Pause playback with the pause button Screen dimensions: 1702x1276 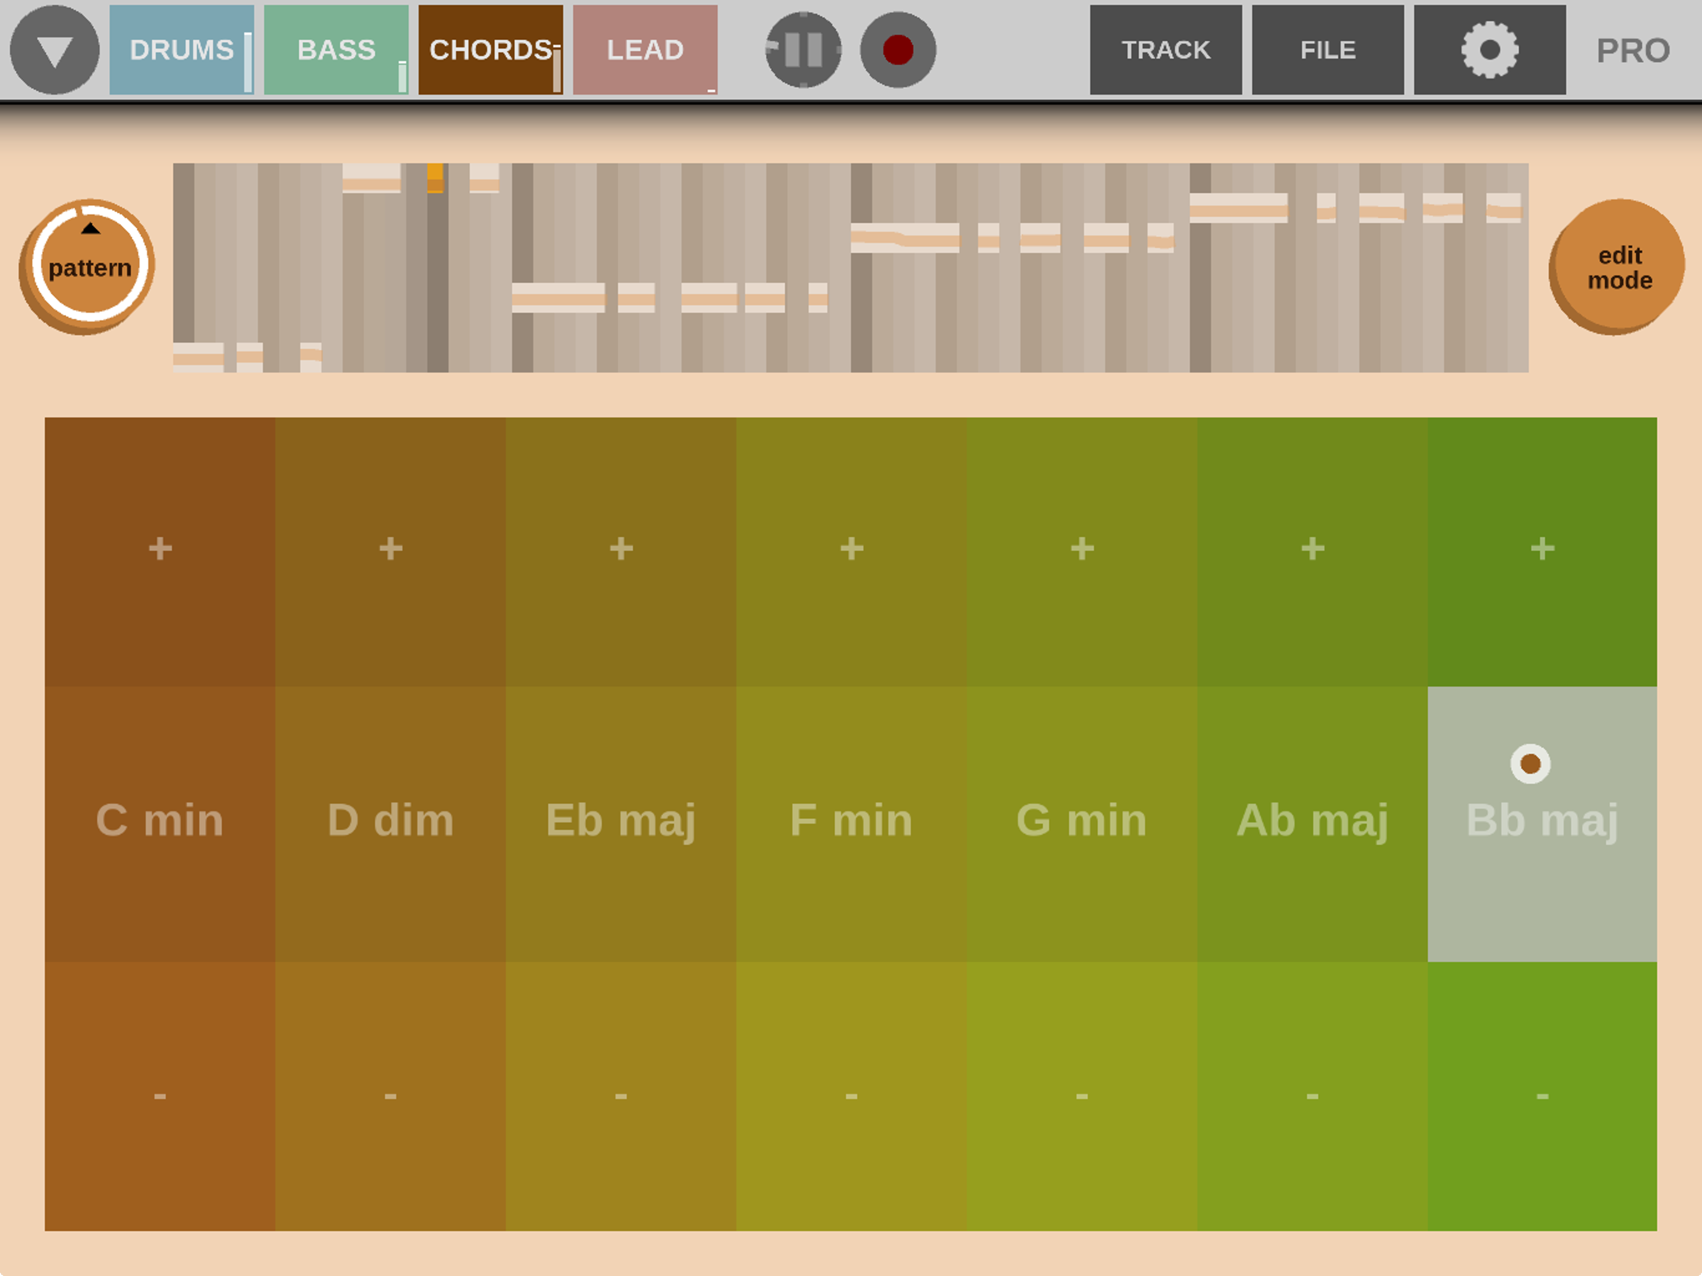coord(803,50)
